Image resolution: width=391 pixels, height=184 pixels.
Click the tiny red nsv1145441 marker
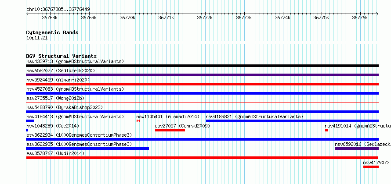pyautogui.click(x=138, y=121)
